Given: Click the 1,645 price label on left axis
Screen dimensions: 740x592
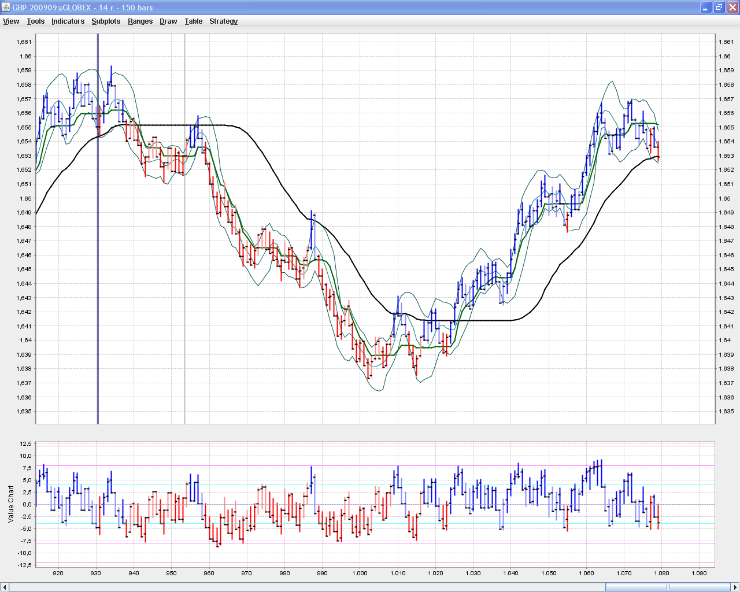Looking at the screenshot, I should (x=24, y=269).
